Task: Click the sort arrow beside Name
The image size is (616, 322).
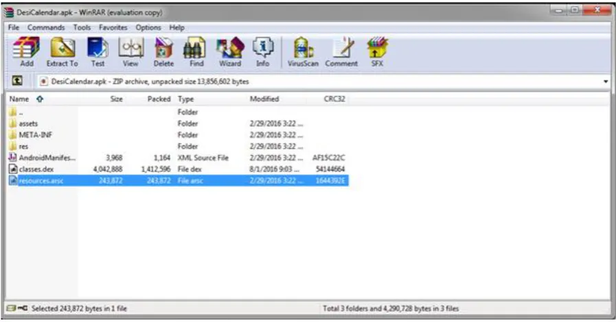Action: (x=40, y=99)
